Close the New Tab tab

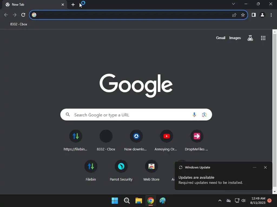(63, 5)
